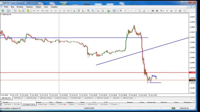Switch chart to candlesticks style

pos(79,11)
